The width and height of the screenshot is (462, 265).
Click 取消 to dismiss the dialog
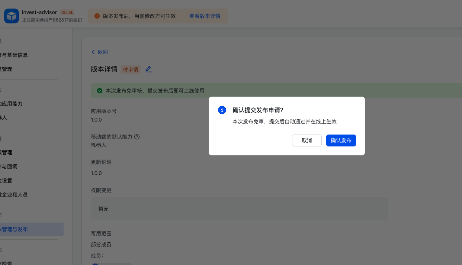[x=307, y=140]
